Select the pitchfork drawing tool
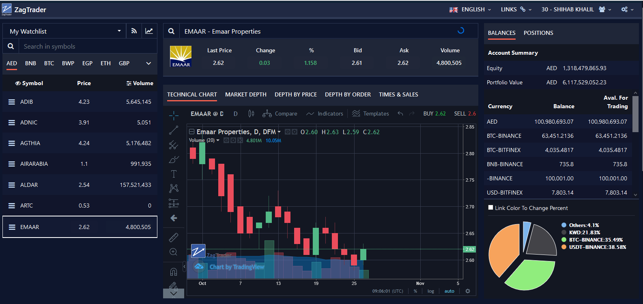 point(174,145)
